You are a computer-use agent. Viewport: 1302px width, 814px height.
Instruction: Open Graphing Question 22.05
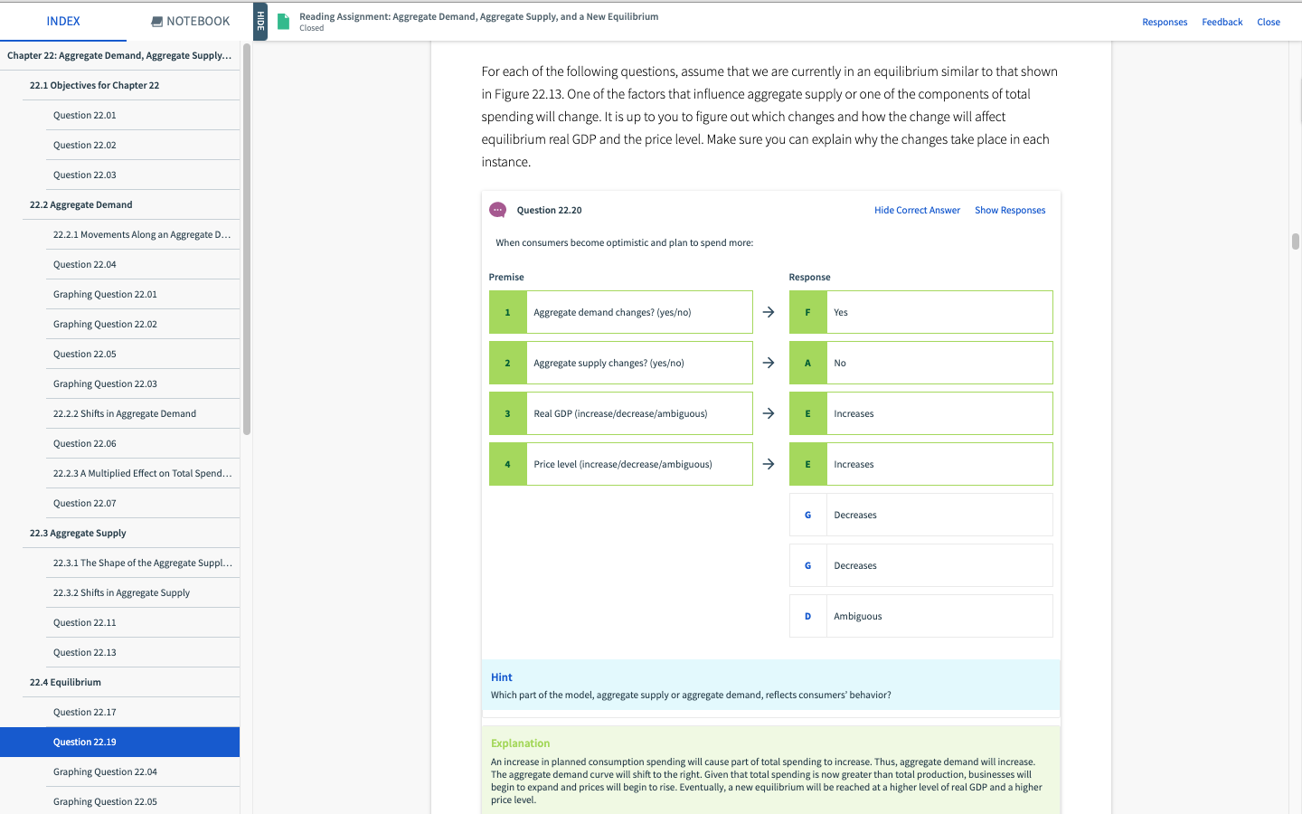[143, 801]
